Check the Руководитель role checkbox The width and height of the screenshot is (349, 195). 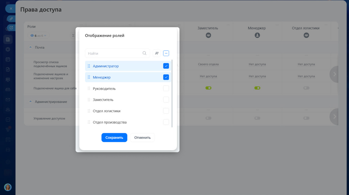point(166,89)
